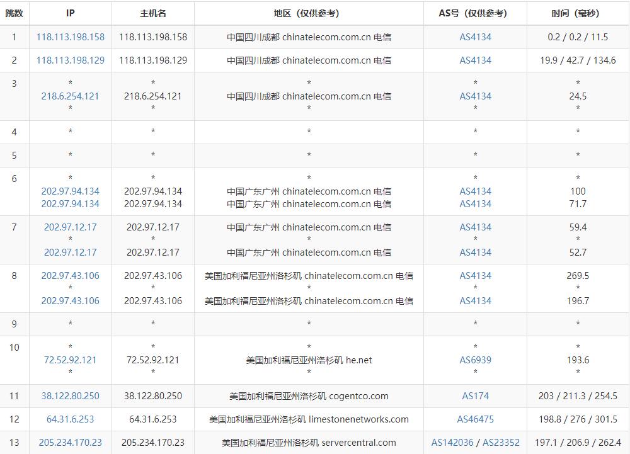Select the time 197.1 / 206.9 / 262.4
Image resolution: width=630 pixels, height=454 pixels.
point(578,443)
